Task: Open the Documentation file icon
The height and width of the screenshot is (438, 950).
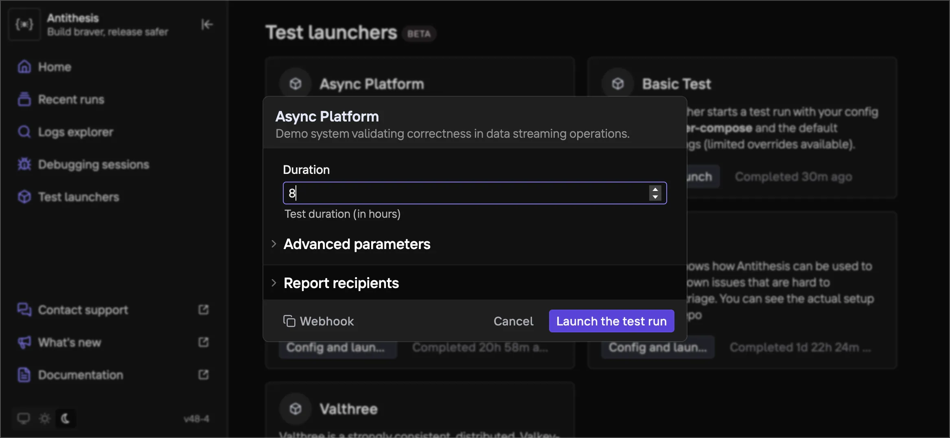Action: 24,375
